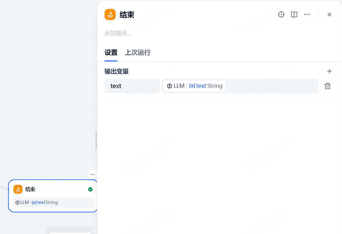Click the green success checkmark on the node

click(x=90, y=189)
